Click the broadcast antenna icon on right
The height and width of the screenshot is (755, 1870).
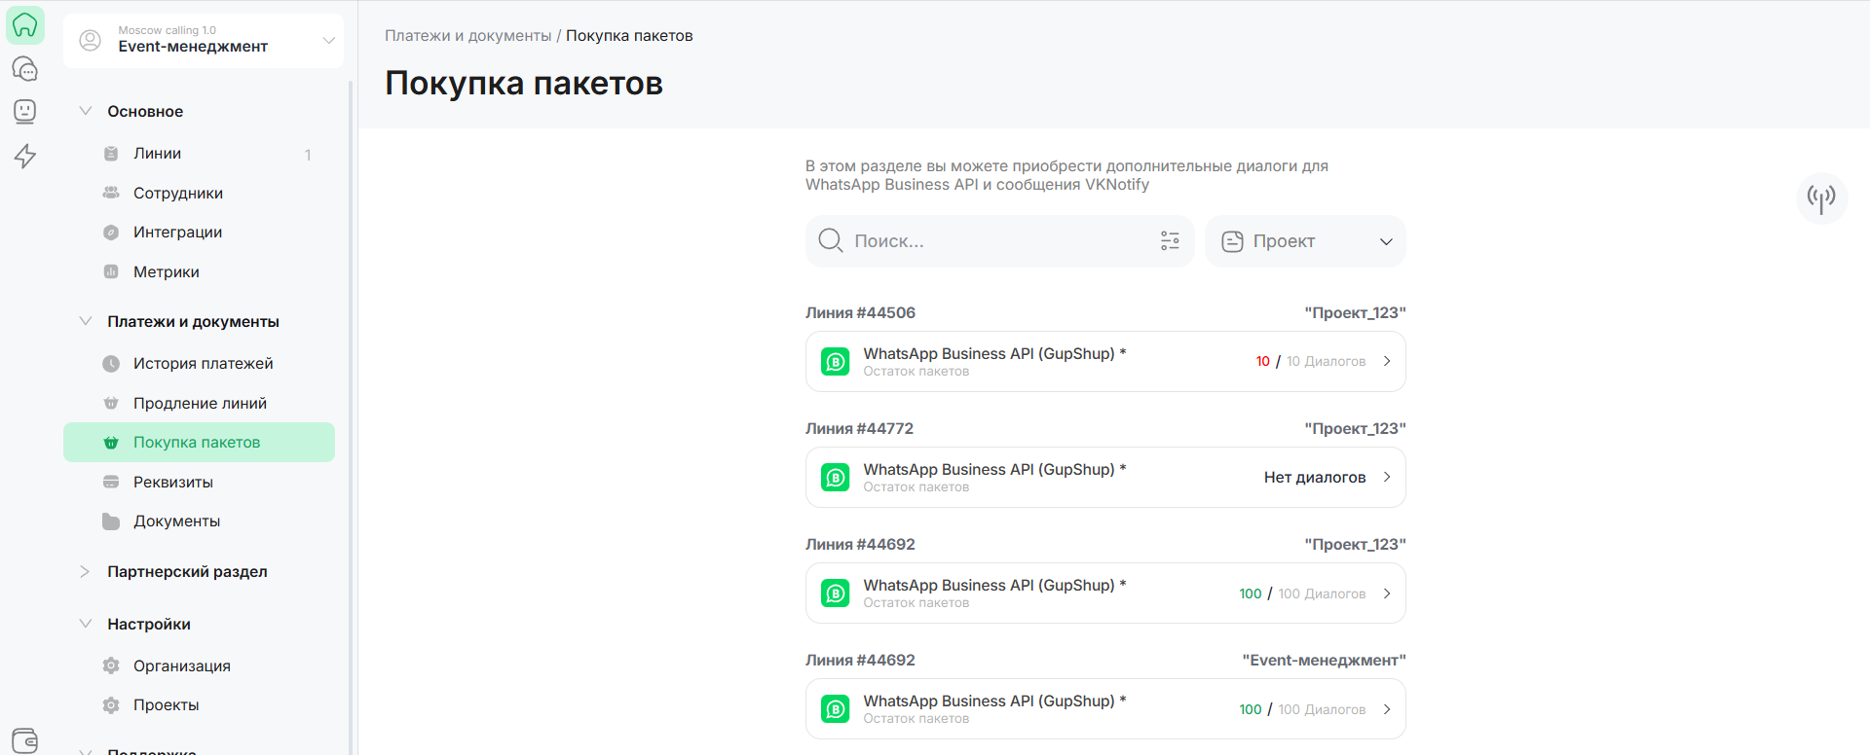click(1820, 198)
